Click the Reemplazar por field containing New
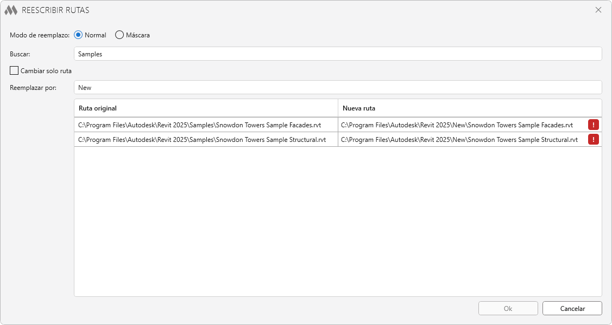Image resolution: width=612 pixels, height=325 pixels. 337,87
